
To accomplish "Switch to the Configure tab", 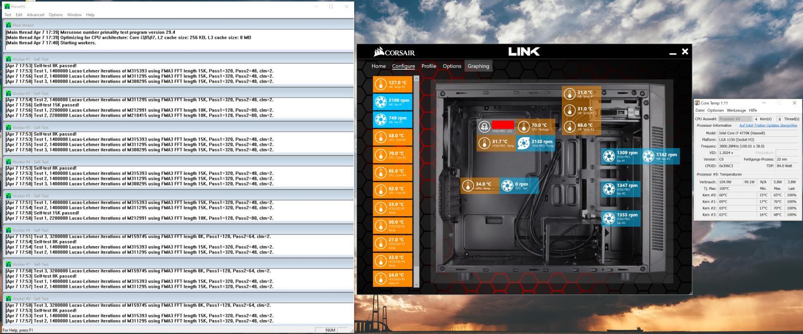I will point(403,66).
